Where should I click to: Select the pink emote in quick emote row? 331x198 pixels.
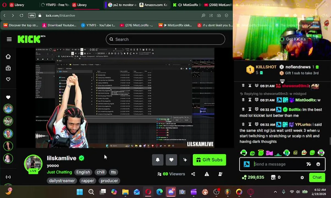click(269, 153)
